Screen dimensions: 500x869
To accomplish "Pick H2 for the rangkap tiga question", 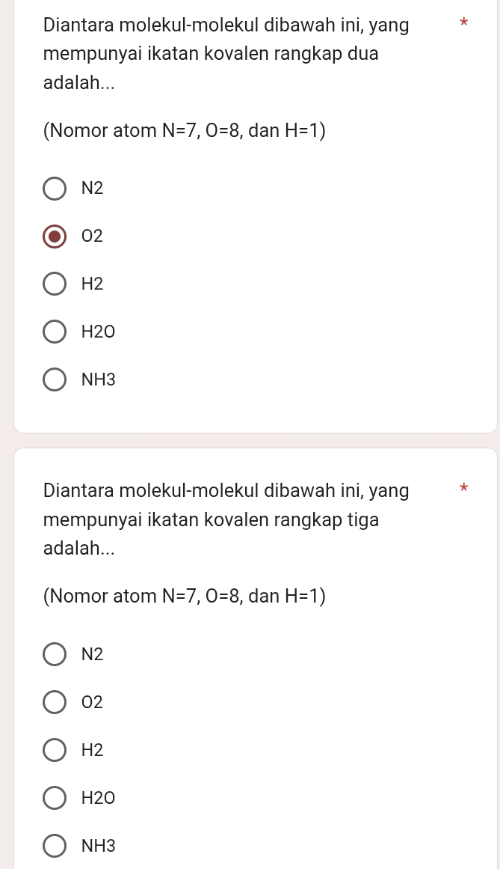I will tap(55, 751).
